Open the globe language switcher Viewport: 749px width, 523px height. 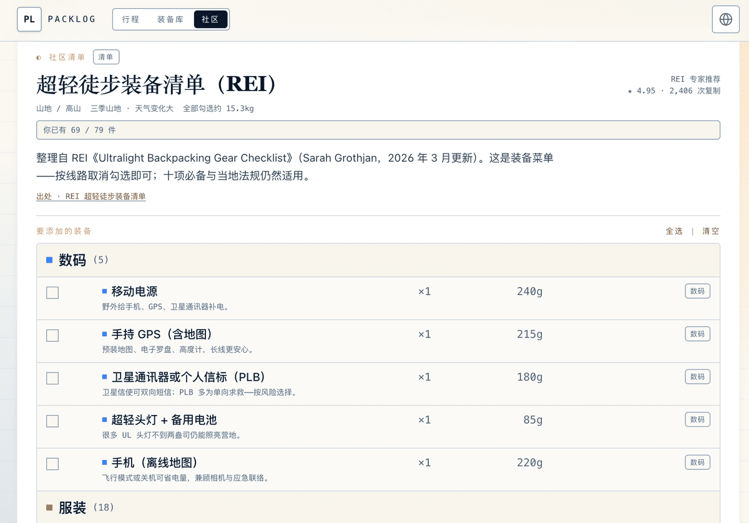click(x=726, y=19)
